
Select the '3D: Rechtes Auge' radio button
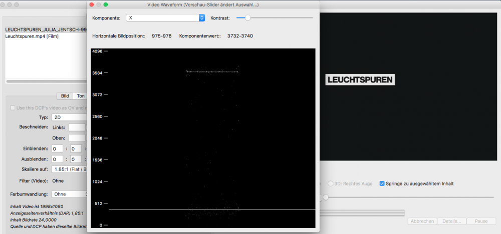330,183
